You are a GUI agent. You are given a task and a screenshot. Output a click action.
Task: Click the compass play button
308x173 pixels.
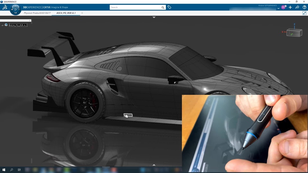click(15, 9)
